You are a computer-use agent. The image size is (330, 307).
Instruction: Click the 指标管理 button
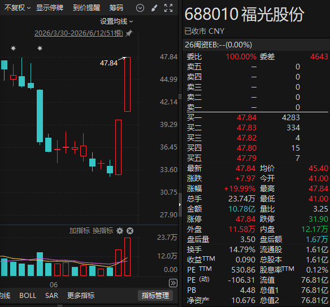click(x=155, y=296)
